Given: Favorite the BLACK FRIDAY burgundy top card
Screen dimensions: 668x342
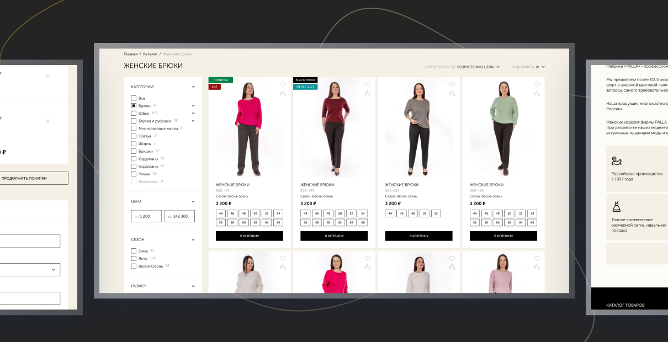Looking at the screenshot, I should coord(367,85).
